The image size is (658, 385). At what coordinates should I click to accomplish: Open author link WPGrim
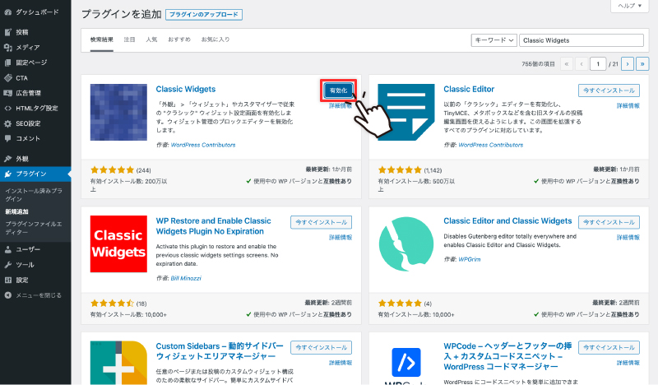pos(469,259)
